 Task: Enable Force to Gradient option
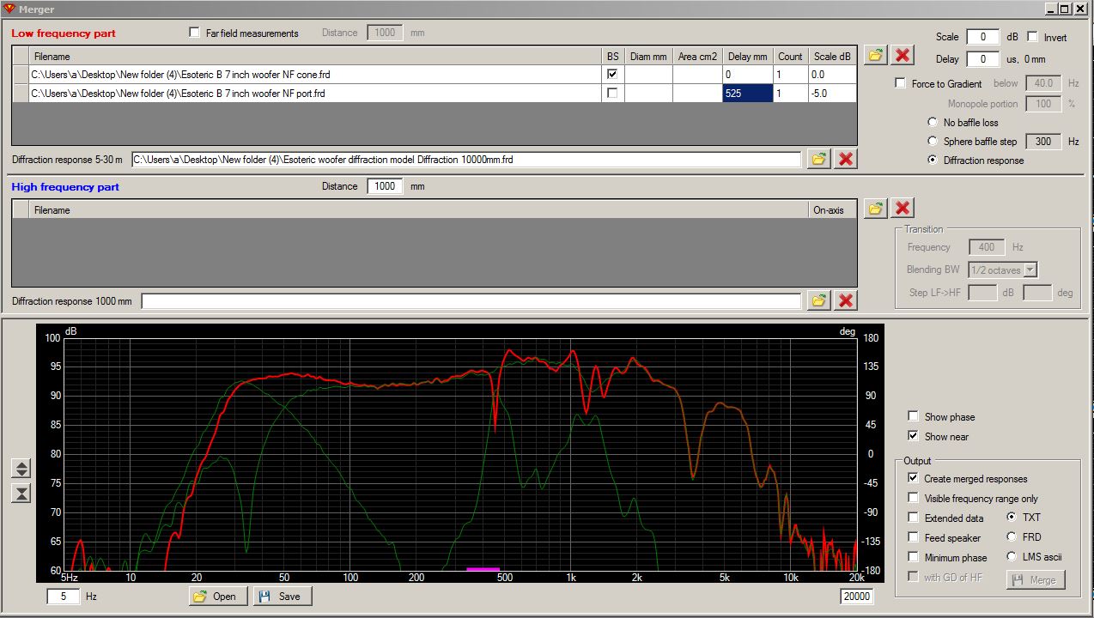[900, 84]
